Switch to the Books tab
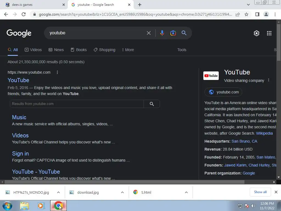This screenshot has height=211, width=281. tap(79, 50)
